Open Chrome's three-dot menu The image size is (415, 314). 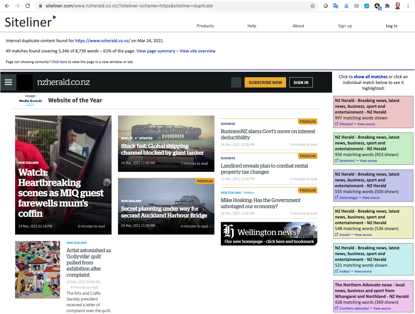tap(408, 6)
